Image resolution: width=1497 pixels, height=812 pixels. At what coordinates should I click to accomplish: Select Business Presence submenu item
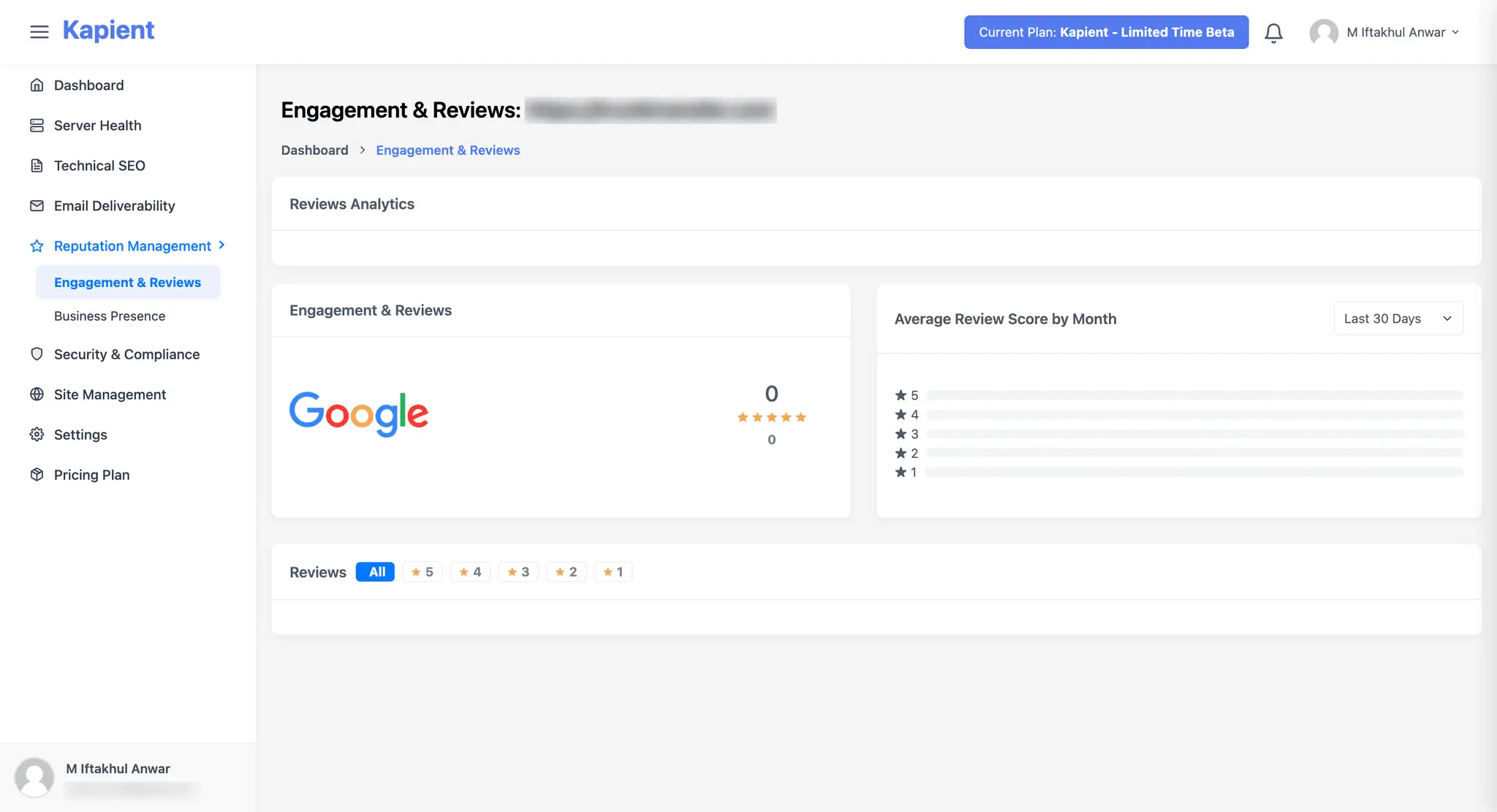pos(110,316)
